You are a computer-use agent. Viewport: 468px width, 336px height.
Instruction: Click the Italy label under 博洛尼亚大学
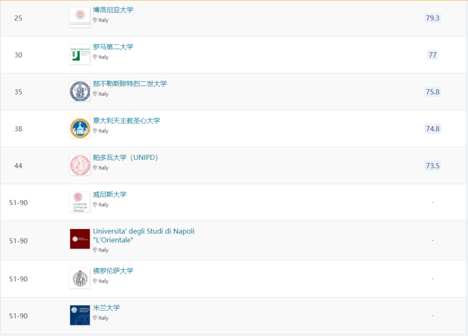pyautogui.click(x=103, y=20)
